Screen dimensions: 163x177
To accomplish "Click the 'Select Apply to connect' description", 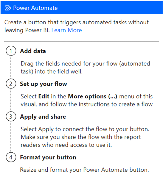I will click(85, 137).
